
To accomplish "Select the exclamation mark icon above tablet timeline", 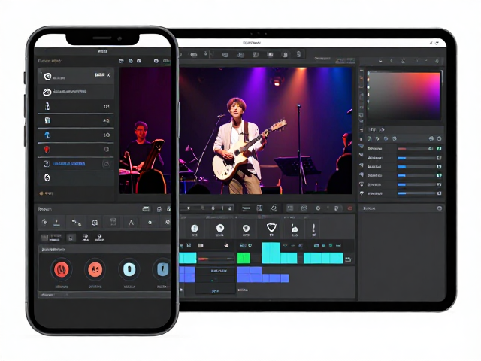I will pyautogui.click(x=313, y=228).
